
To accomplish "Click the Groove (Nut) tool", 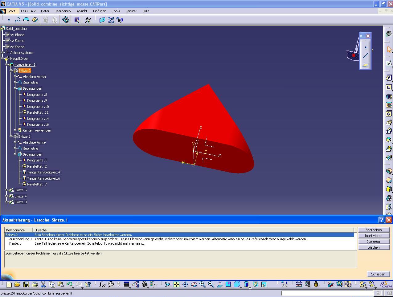I will (x=389, y=105).
